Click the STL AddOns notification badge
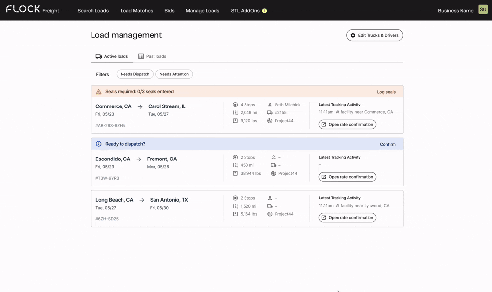This screenshot has width=492, height=292. tap(264, 11)
